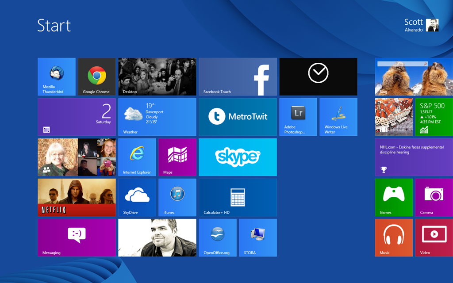
Task: Open the clock app tile
Action: click(x=319, y=77)
